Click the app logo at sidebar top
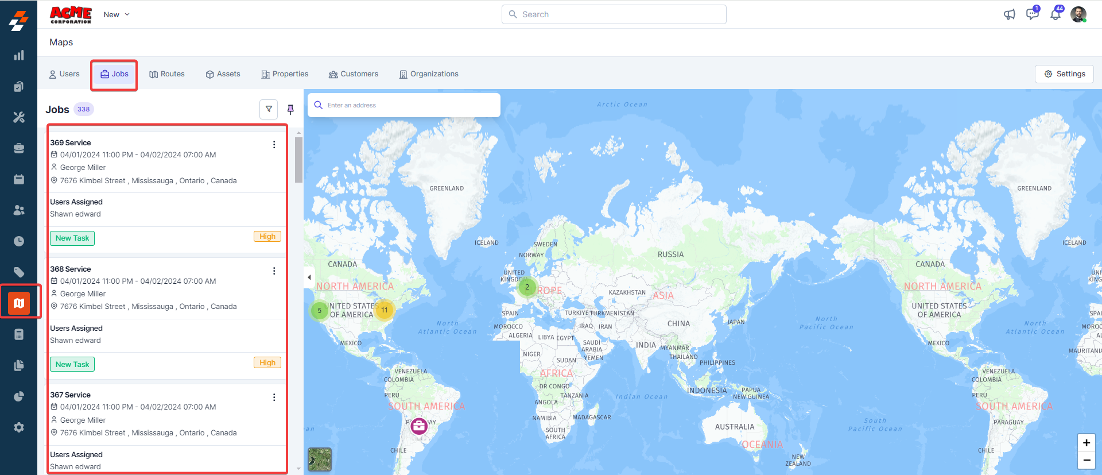The height and width of the screenshot is (475, 1102). point(18,21)
